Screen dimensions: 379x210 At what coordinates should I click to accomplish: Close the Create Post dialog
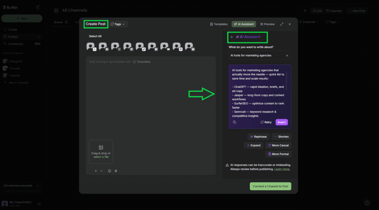click(289, 24)
